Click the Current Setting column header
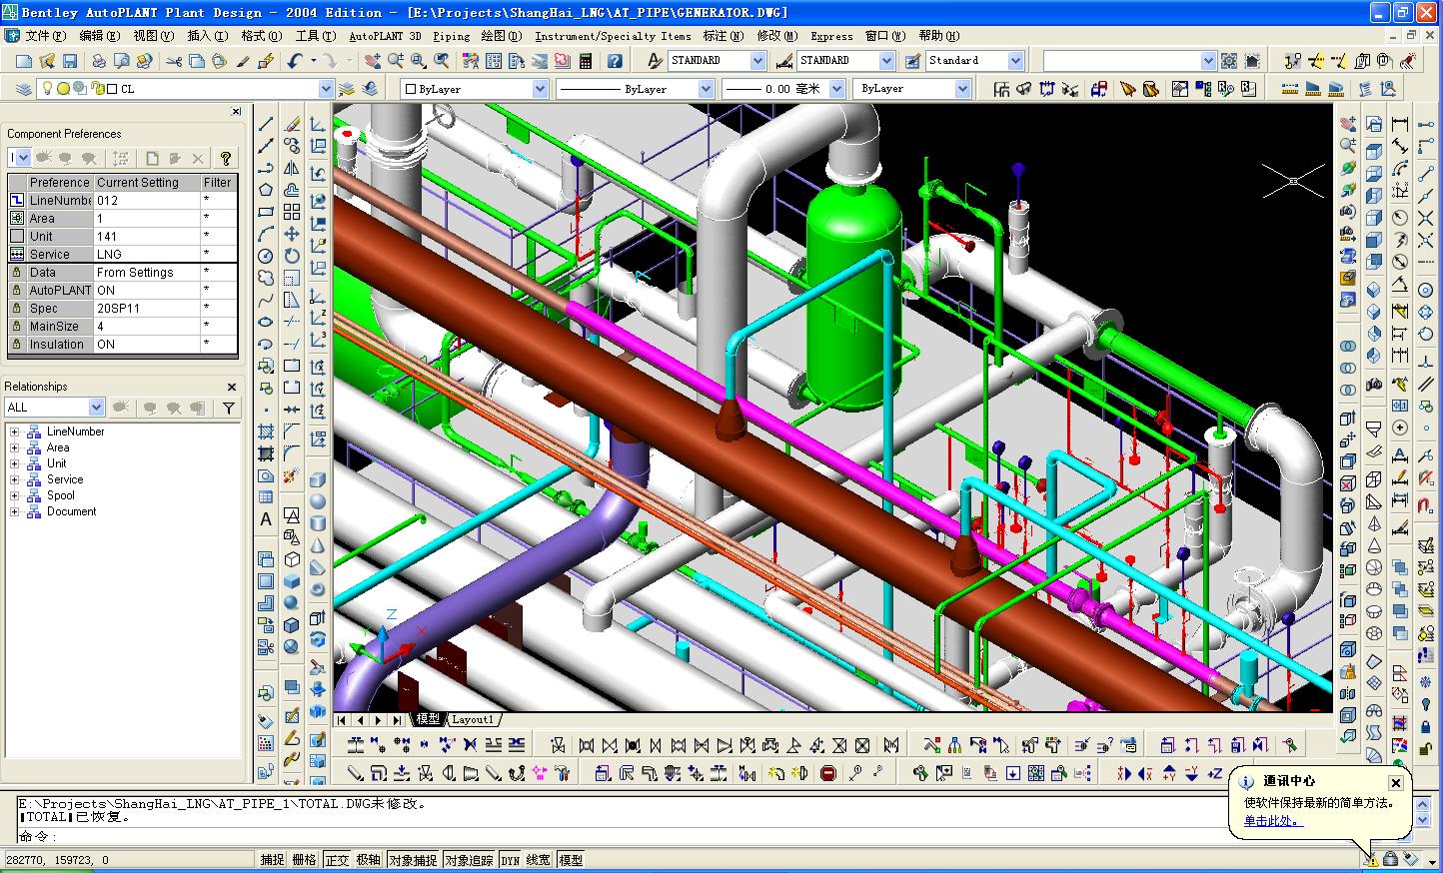 (146, 183)
